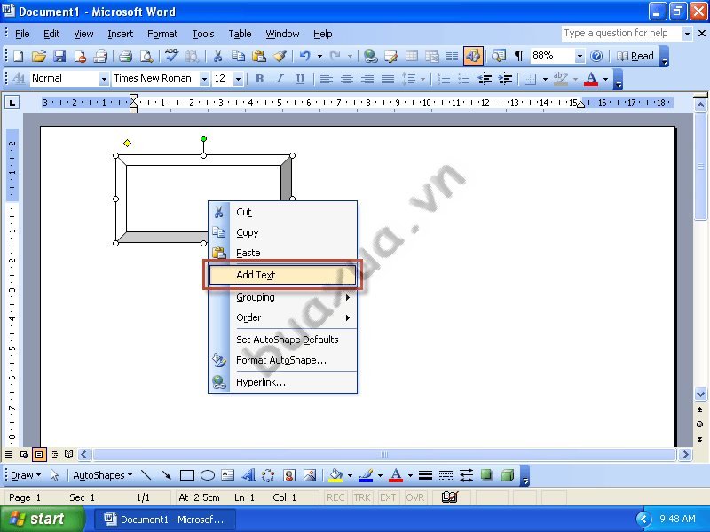Expand Fill Color dropdown arrow
This screenshot has width=710, height=532.
(350, 475)
